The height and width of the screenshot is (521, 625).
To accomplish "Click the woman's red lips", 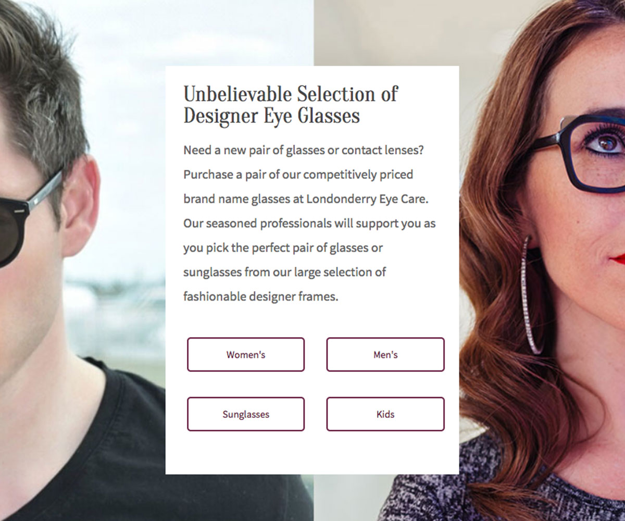I will point(619,259).
